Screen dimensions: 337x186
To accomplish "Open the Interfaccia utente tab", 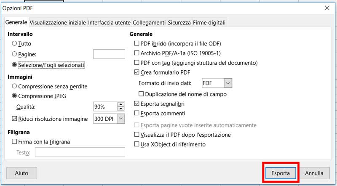I will (x=109, y=23).
